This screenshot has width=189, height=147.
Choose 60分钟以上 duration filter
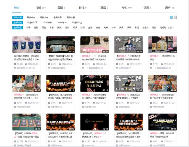(x=77, y=22)
